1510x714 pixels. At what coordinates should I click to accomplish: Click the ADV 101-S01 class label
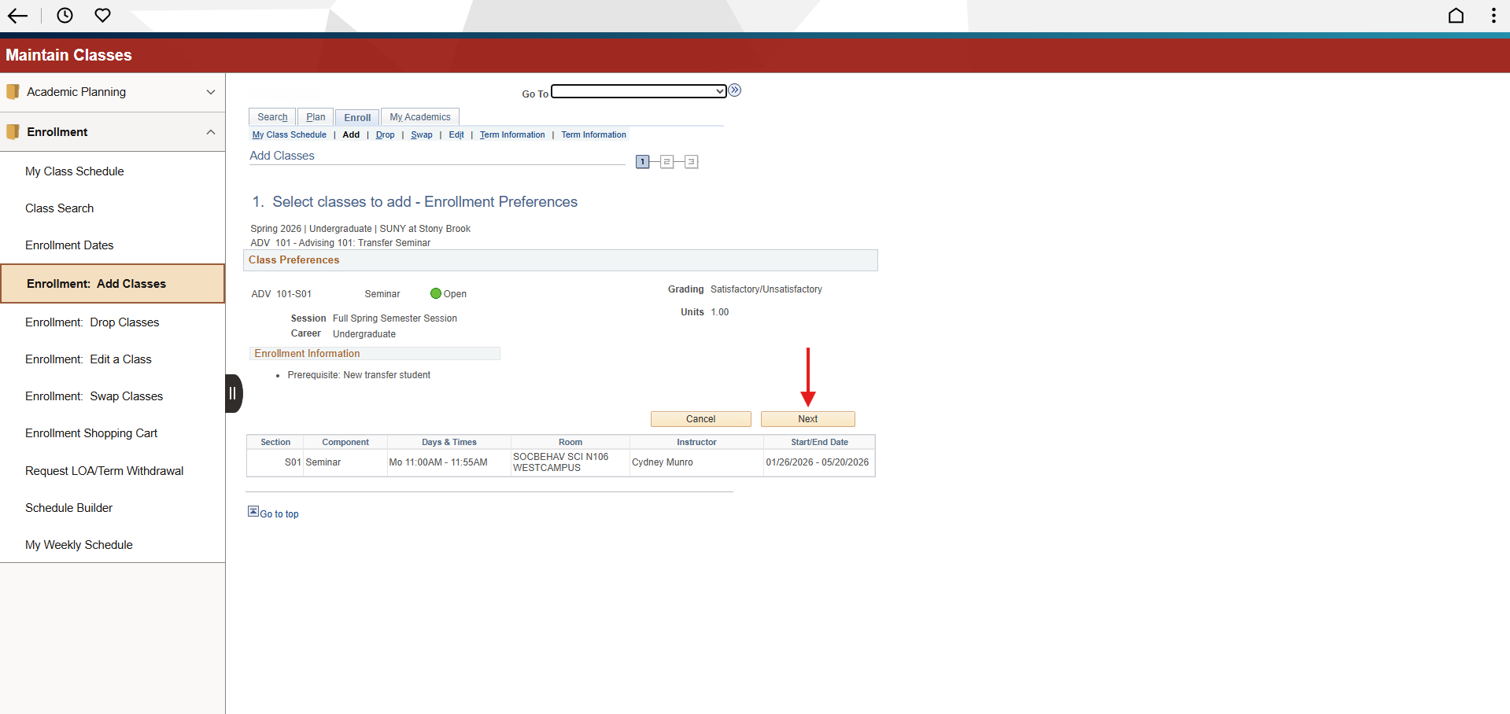point(282,294)
